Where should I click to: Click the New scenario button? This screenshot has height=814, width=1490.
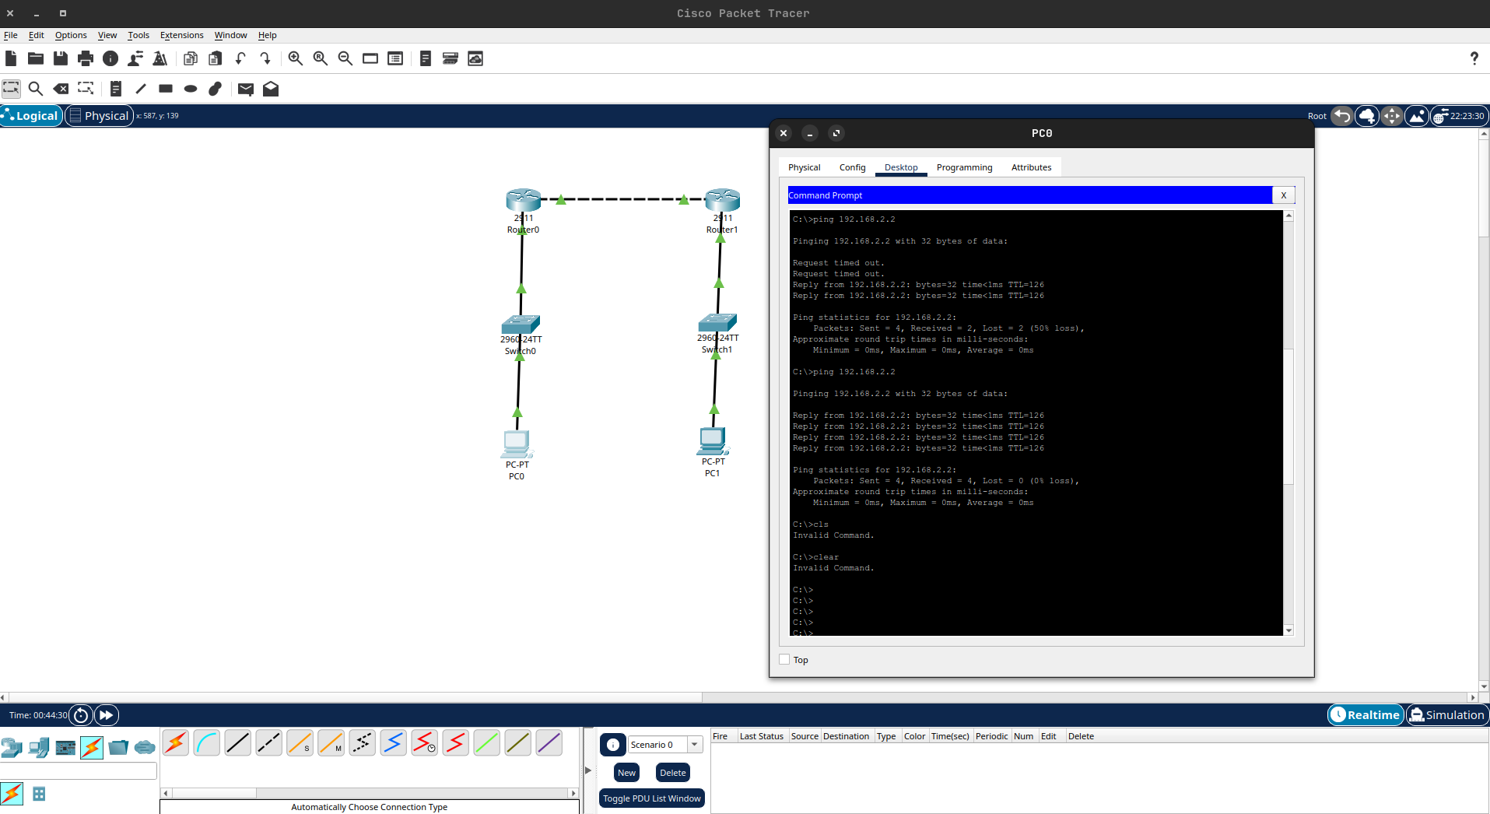(x=627, y=773)
